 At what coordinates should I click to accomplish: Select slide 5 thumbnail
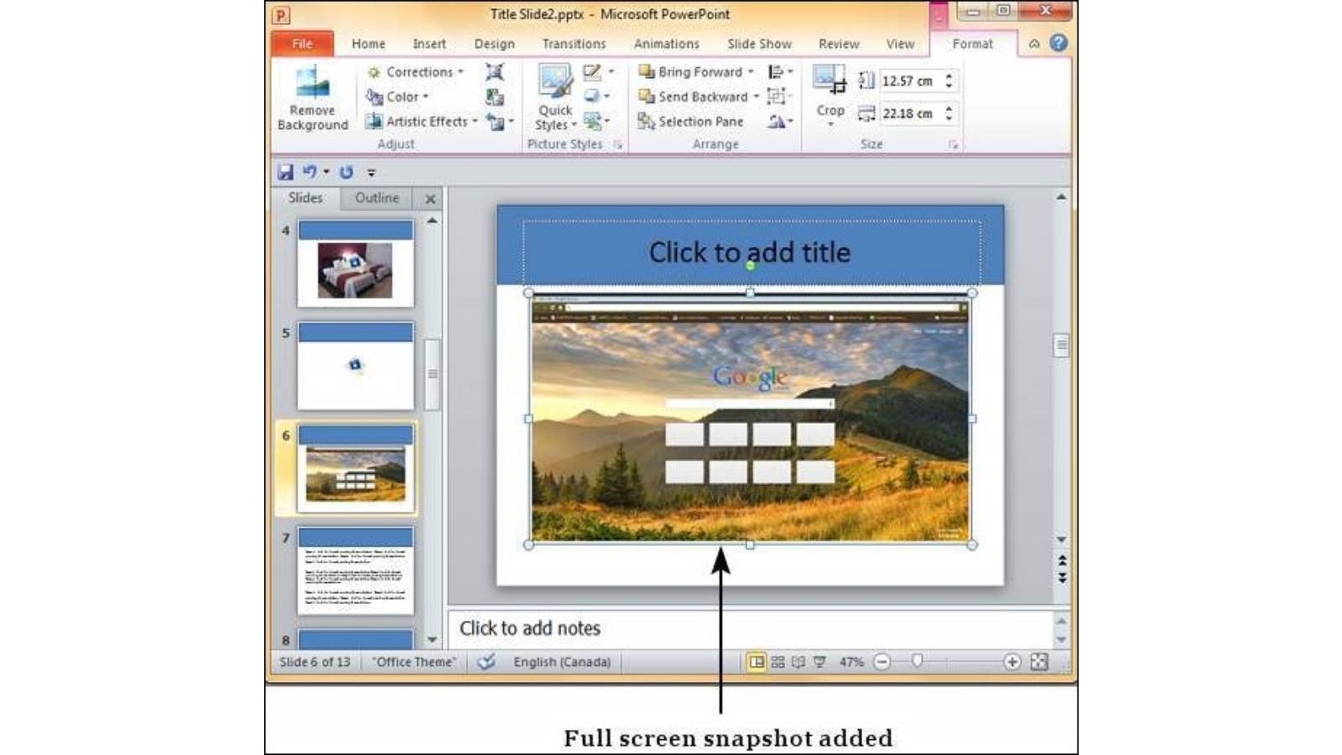pos(356,366)
